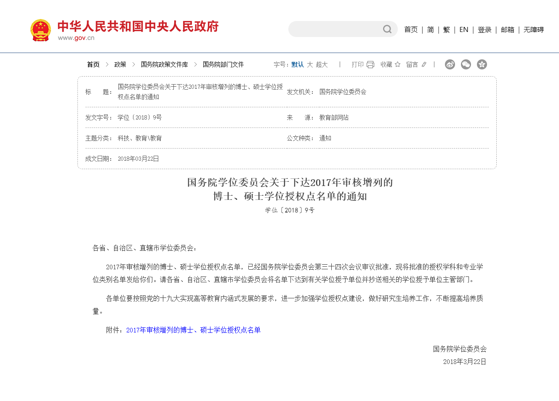This screenshot has width=559, height=401.
Task: Click the star icon to favorite
Action: pyautogui.click(x=398, y=64)
